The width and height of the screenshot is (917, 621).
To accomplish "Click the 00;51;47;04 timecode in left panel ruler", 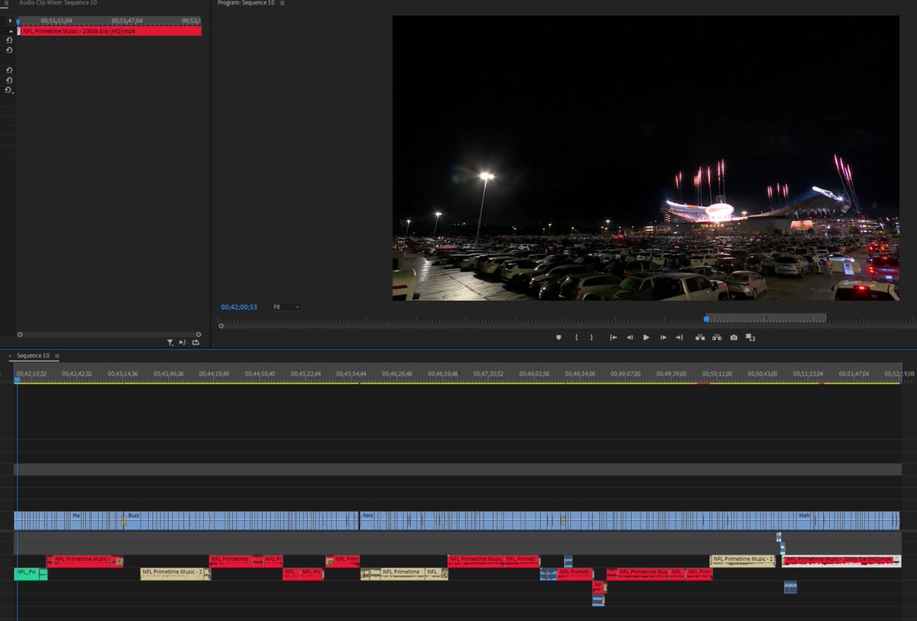I will coord(127,21).
